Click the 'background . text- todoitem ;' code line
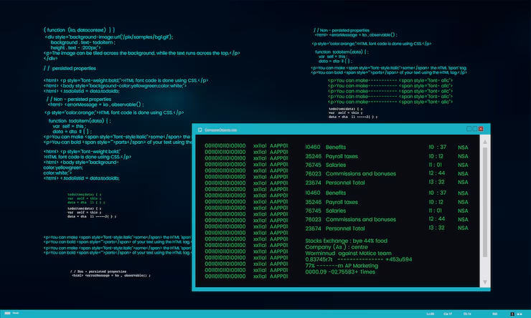The width and height of the screenshot is (531, 318). [x=83, y=42]
